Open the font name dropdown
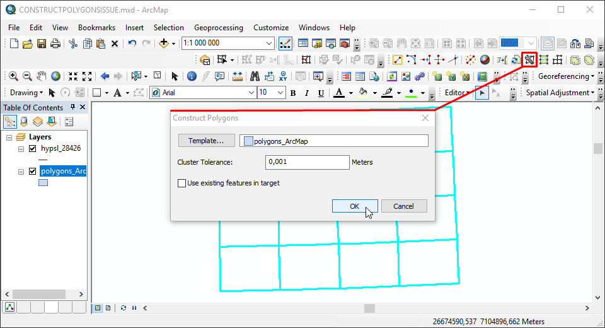 251,93
